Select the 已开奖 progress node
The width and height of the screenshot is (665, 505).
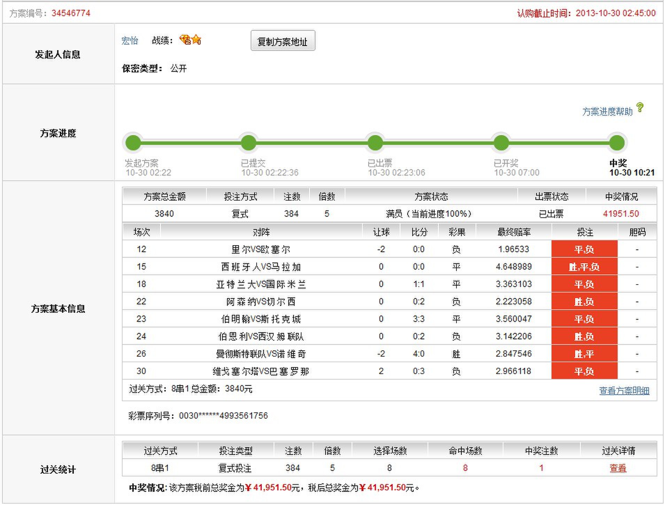(x=501, y=143)
